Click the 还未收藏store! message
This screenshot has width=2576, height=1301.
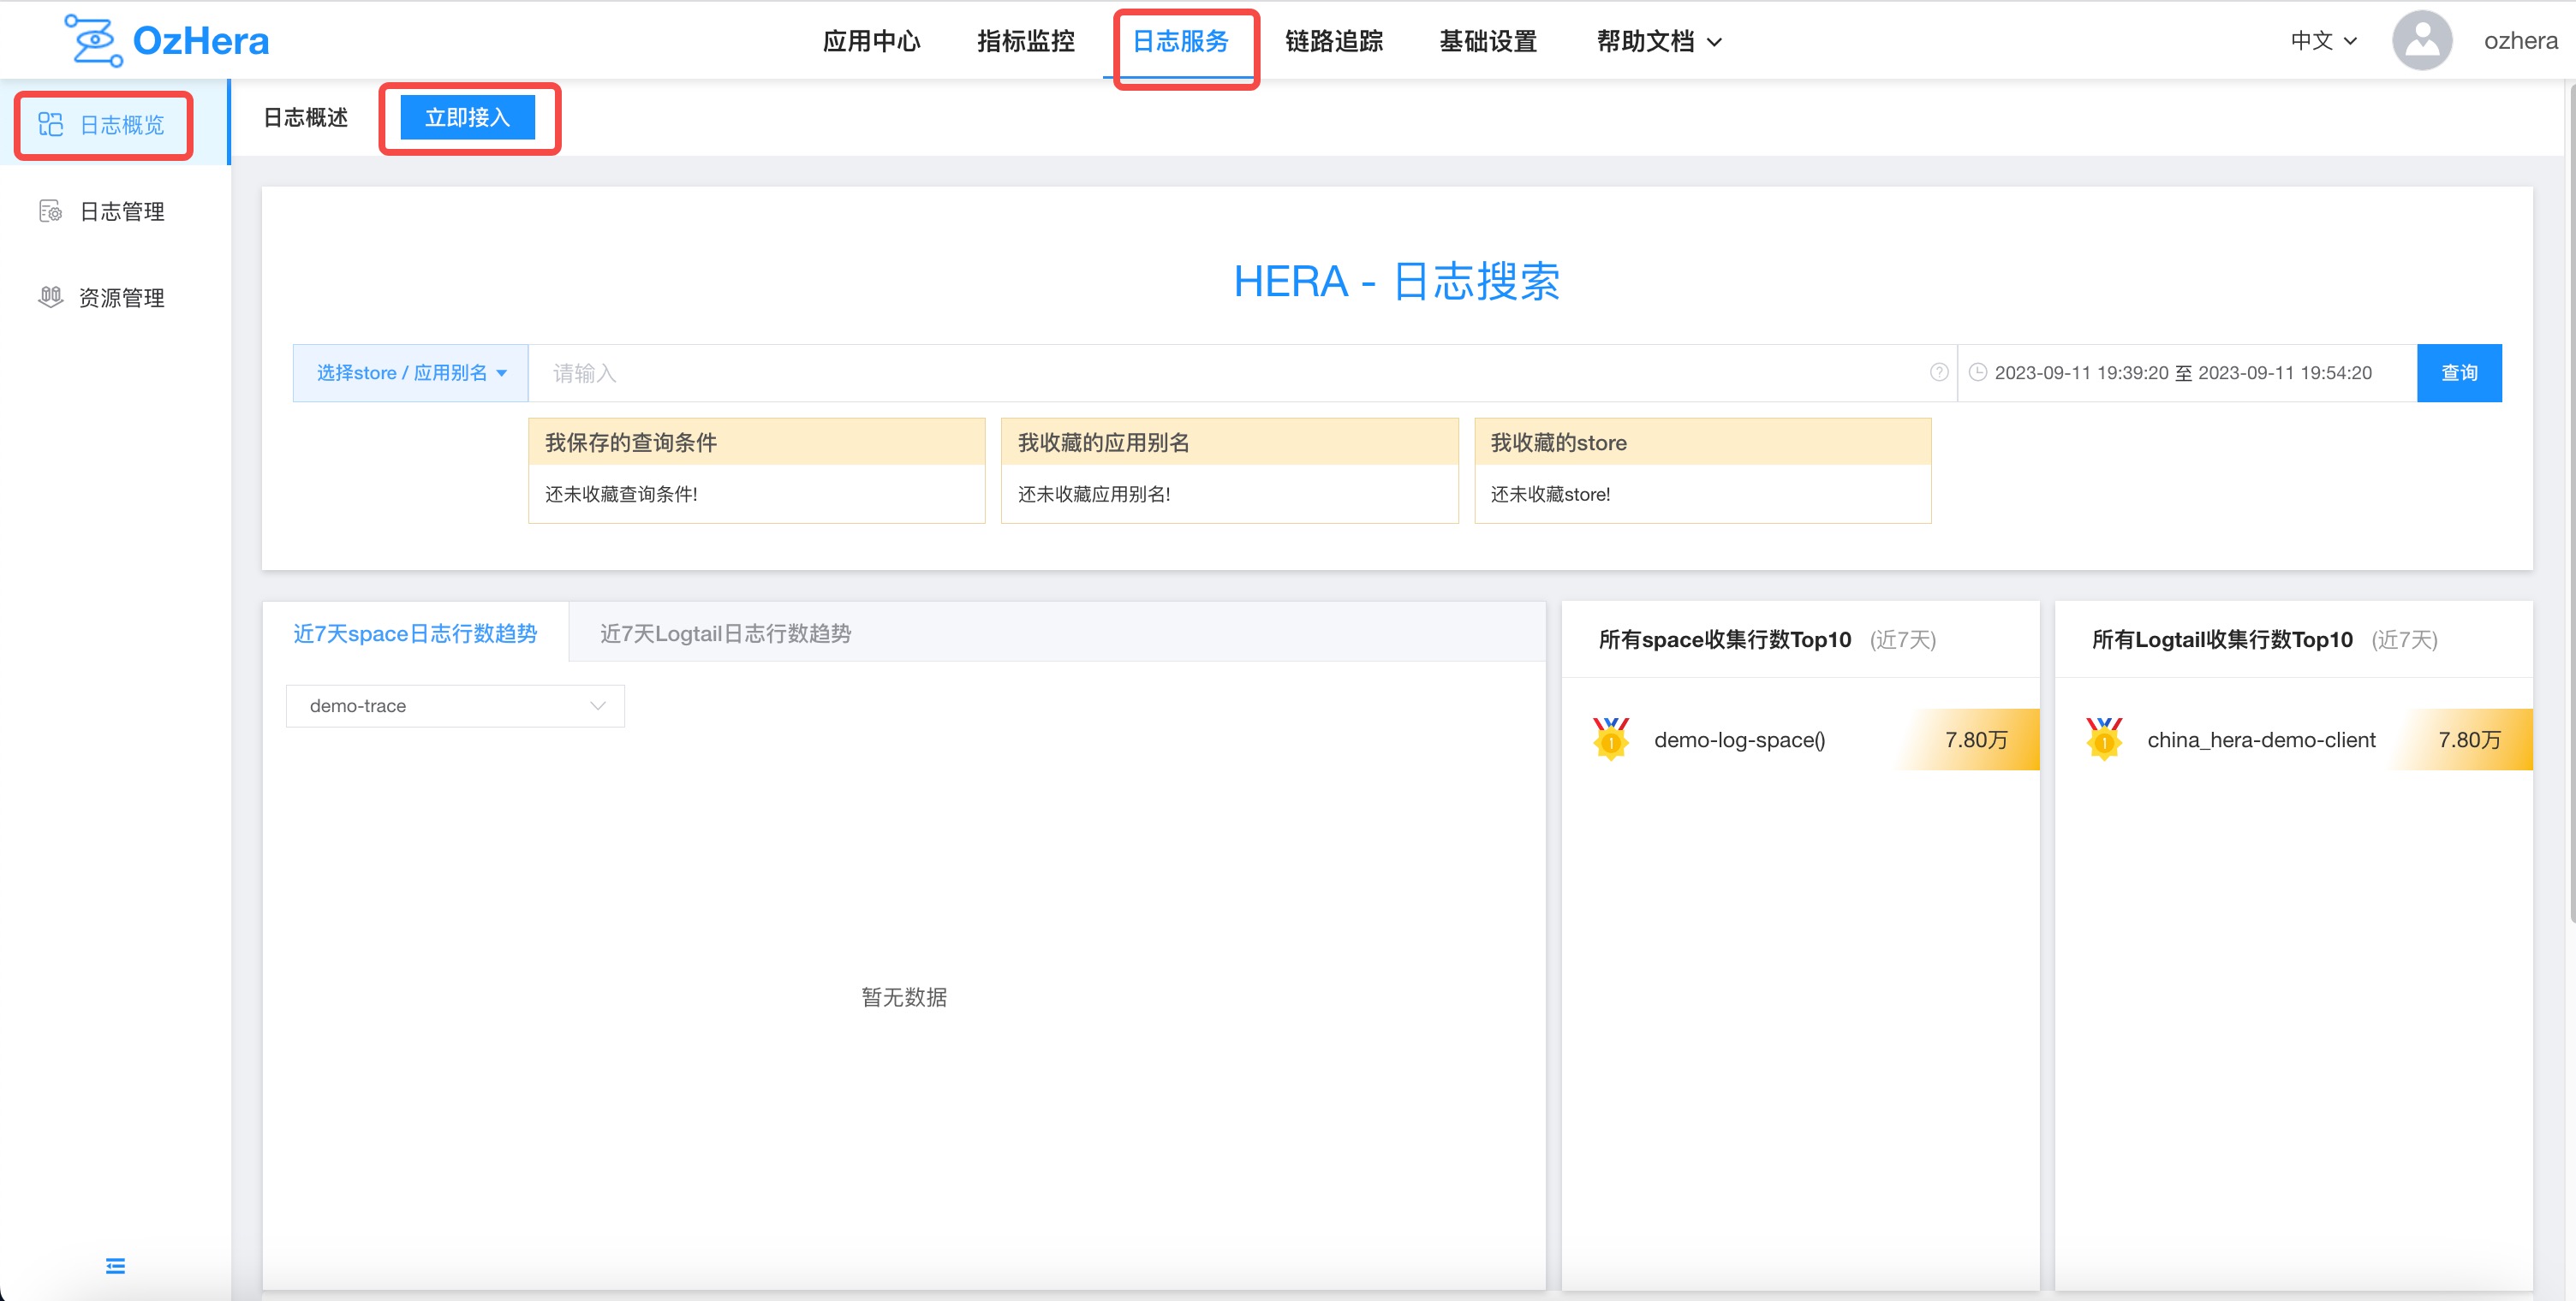pyautogui.click(x=1550, y=495)
